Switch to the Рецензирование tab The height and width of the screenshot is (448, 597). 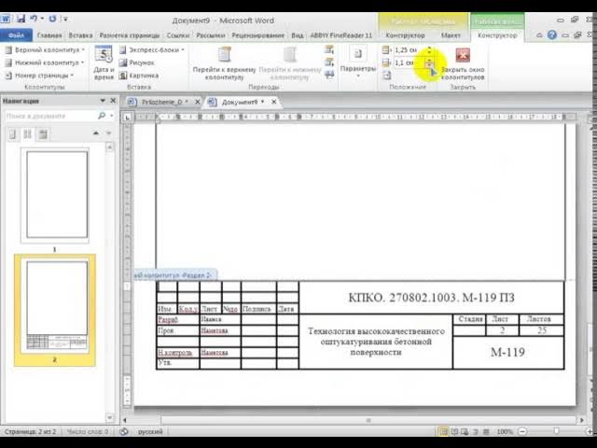click(x=257, y=35)
